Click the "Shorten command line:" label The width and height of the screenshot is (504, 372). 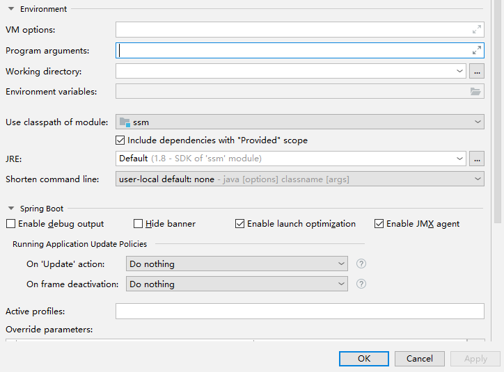click(x=52, y=179)
